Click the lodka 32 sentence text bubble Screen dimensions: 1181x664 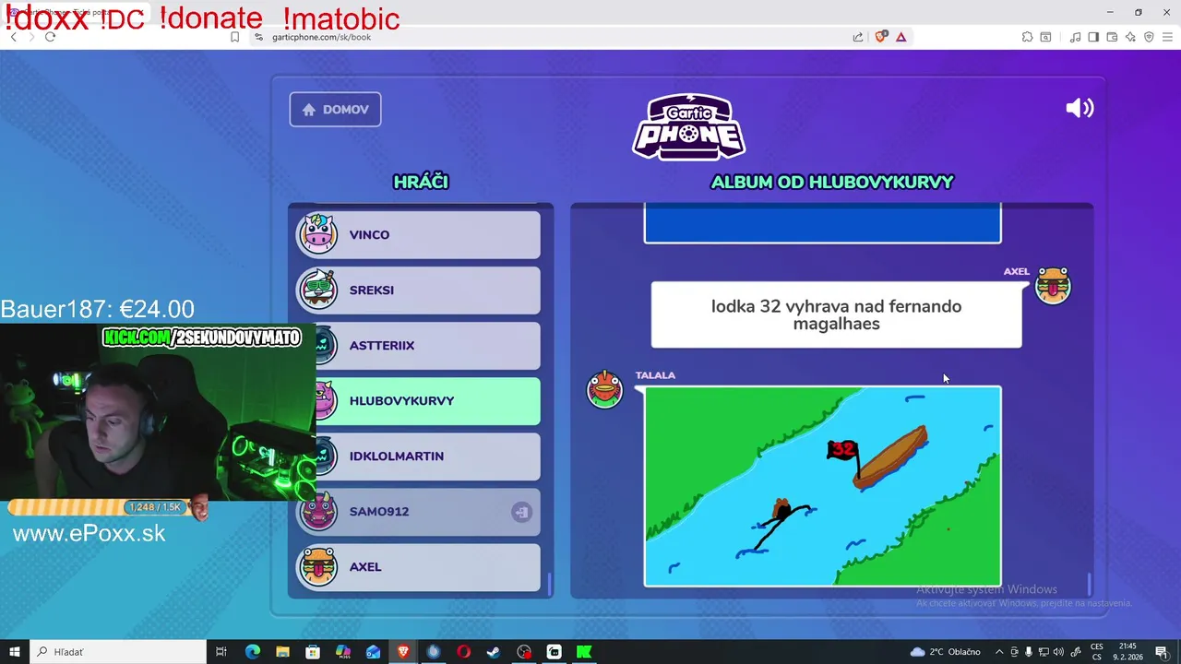click(836, 314)
